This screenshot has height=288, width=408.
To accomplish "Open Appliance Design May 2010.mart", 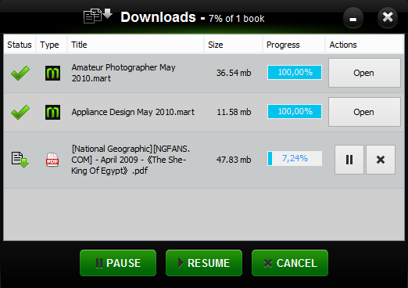I will [x=364, y=112].
